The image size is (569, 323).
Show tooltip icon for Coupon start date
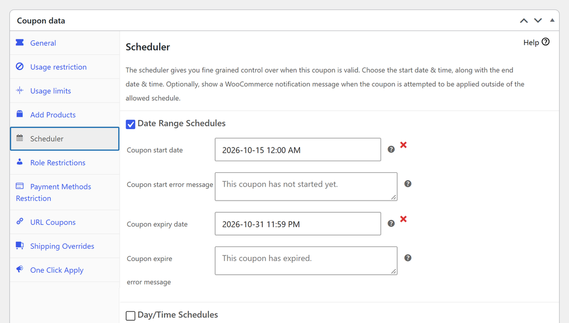[391, 150]
